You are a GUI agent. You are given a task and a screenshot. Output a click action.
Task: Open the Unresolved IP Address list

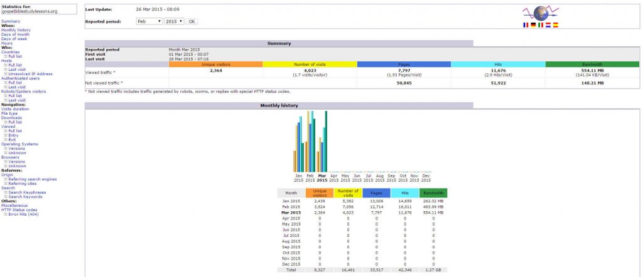(30, 73)
